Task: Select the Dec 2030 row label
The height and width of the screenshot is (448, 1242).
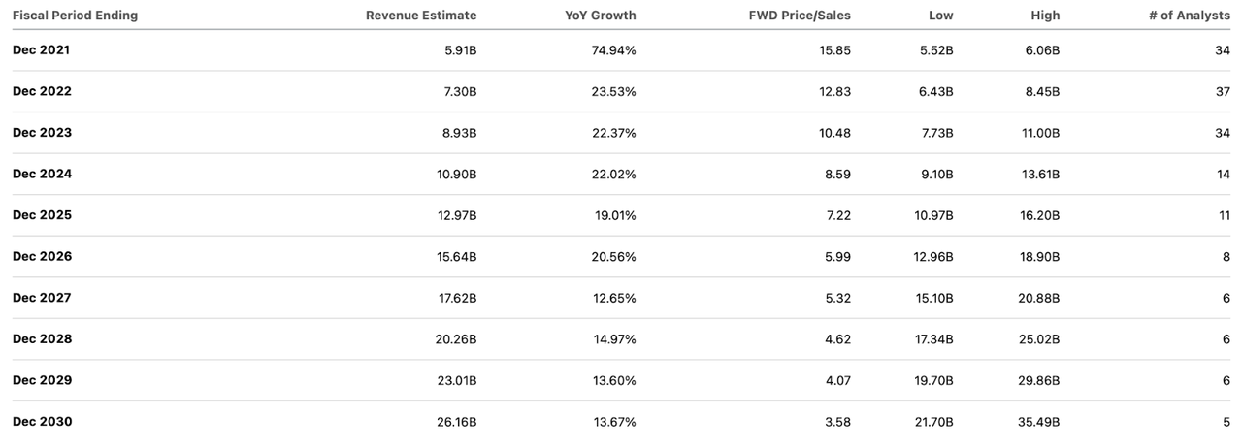Action: click(x=42, y=422)
